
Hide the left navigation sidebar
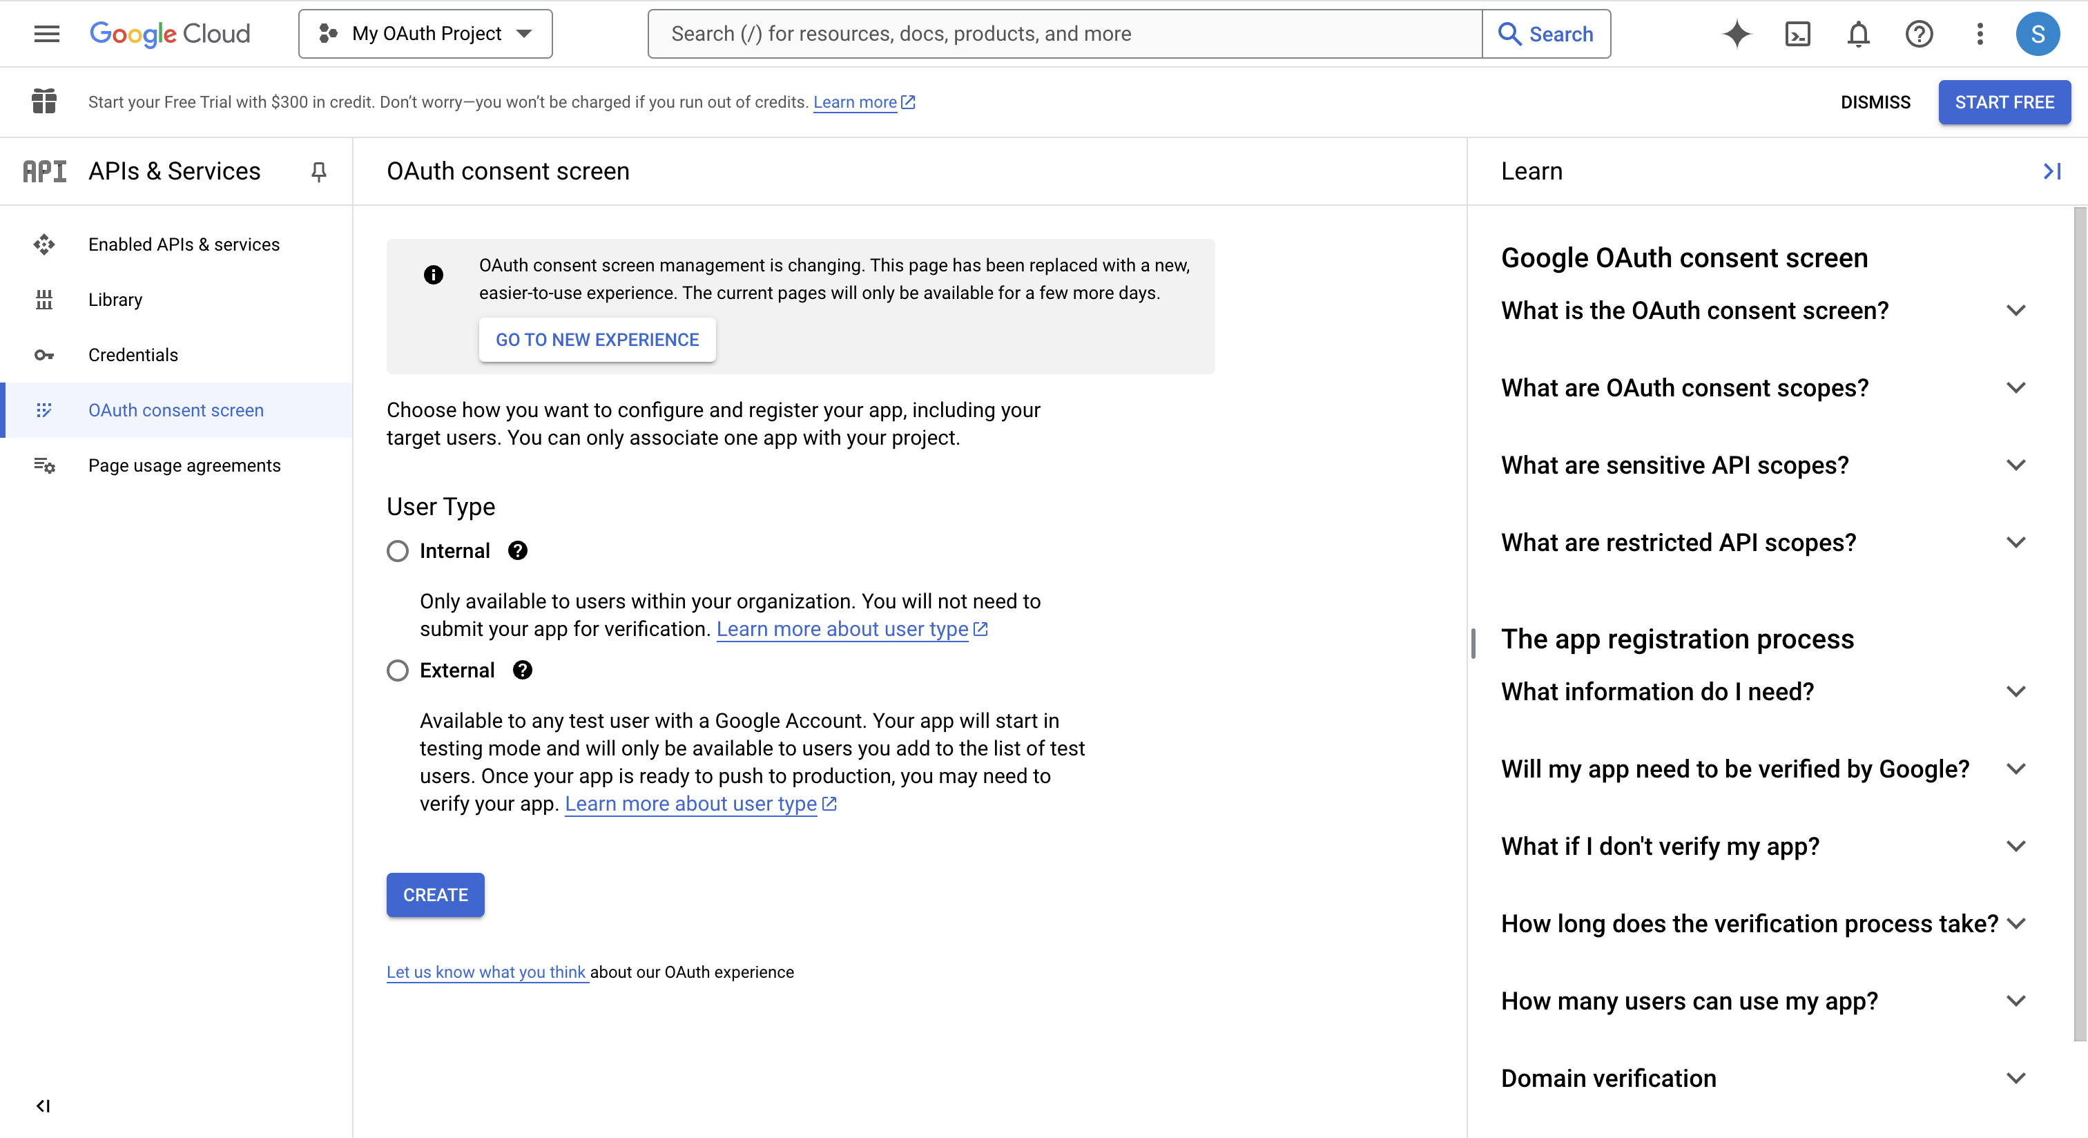pos(43,1106)
